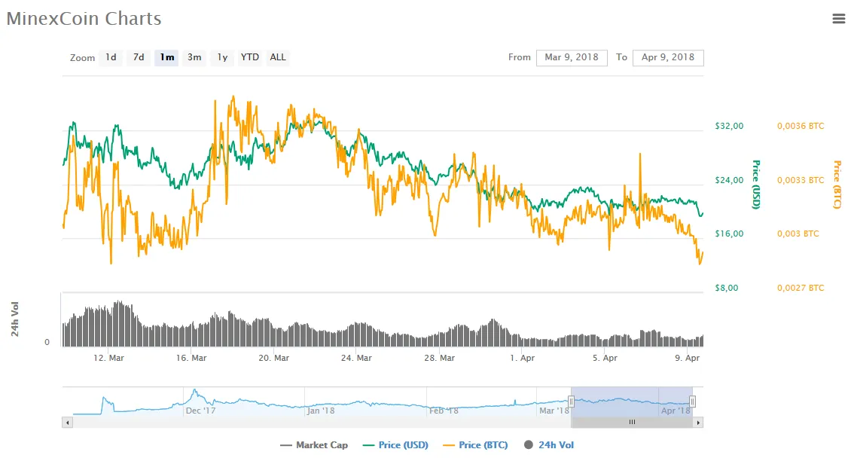Click Dec '17 in the navigator
Screen dimensions: 854x458
[x=200, y=411]
